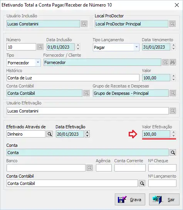Click into the Histórico text field

73,78
